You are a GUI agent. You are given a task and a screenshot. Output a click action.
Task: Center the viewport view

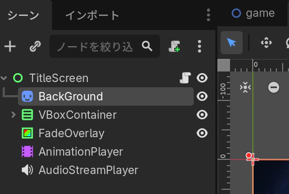tap(245, 87)
